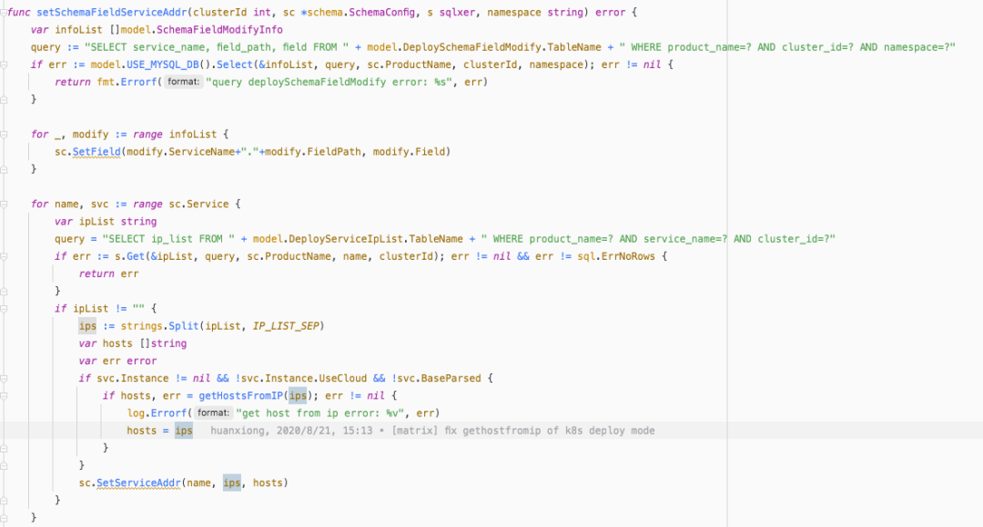The height and width of the screenshot is (527, 983).
Task: Collapse the setSchemaFieldServiceAddr function fold marker
Action: [x=4, y=13]
